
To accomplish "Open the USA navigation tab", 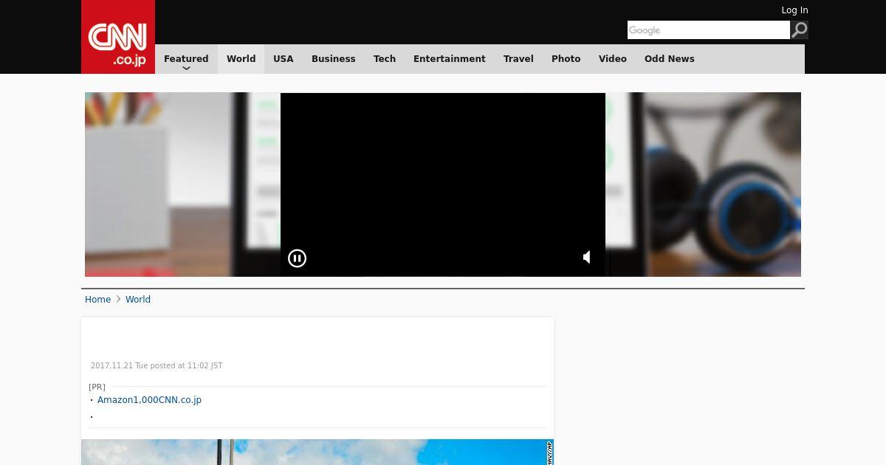I will [284, 59].
